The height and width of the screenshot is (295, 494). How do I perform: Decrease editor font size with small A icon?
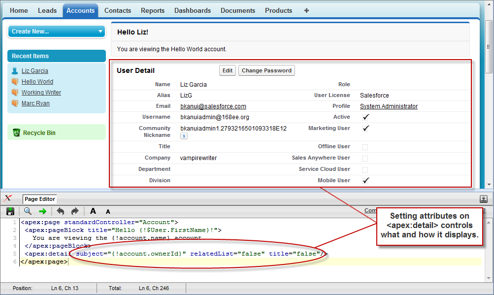pyautogui.click(x=107, y=211)
